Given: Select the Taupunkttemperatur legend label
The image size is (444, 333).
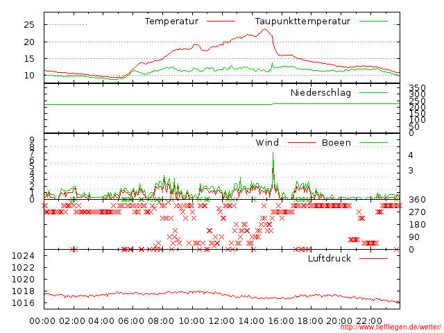Looking at the screenshot, I should point(302,22).
